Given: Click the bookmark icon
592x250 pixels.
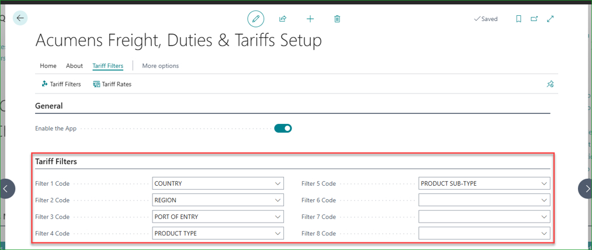Looking at the screenshot, I should click(519, 19).
